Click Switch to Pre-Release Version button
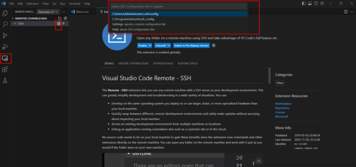 (x=192, y=46)
